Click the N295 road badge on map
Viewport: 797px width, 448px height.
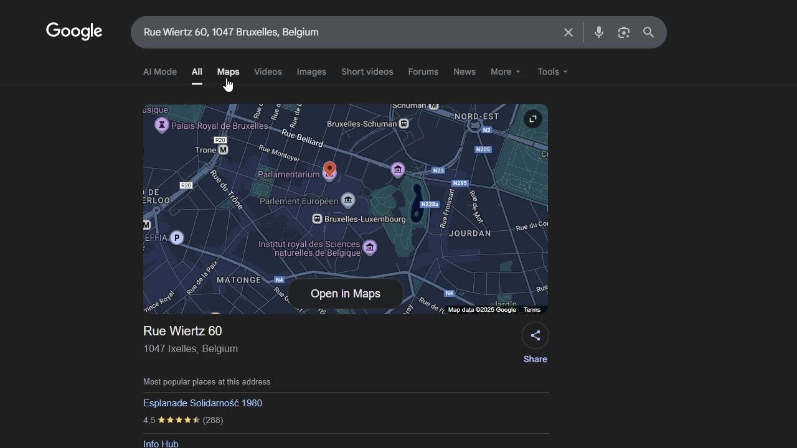point(460,183)
